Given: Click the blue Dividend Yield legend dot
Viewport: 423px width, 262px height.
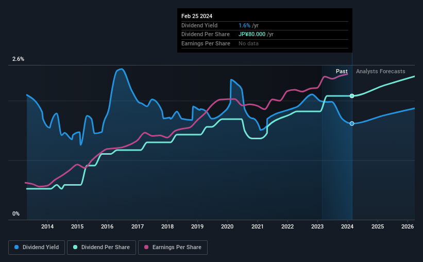Looking at the screenshot, I should coord(16,247).
